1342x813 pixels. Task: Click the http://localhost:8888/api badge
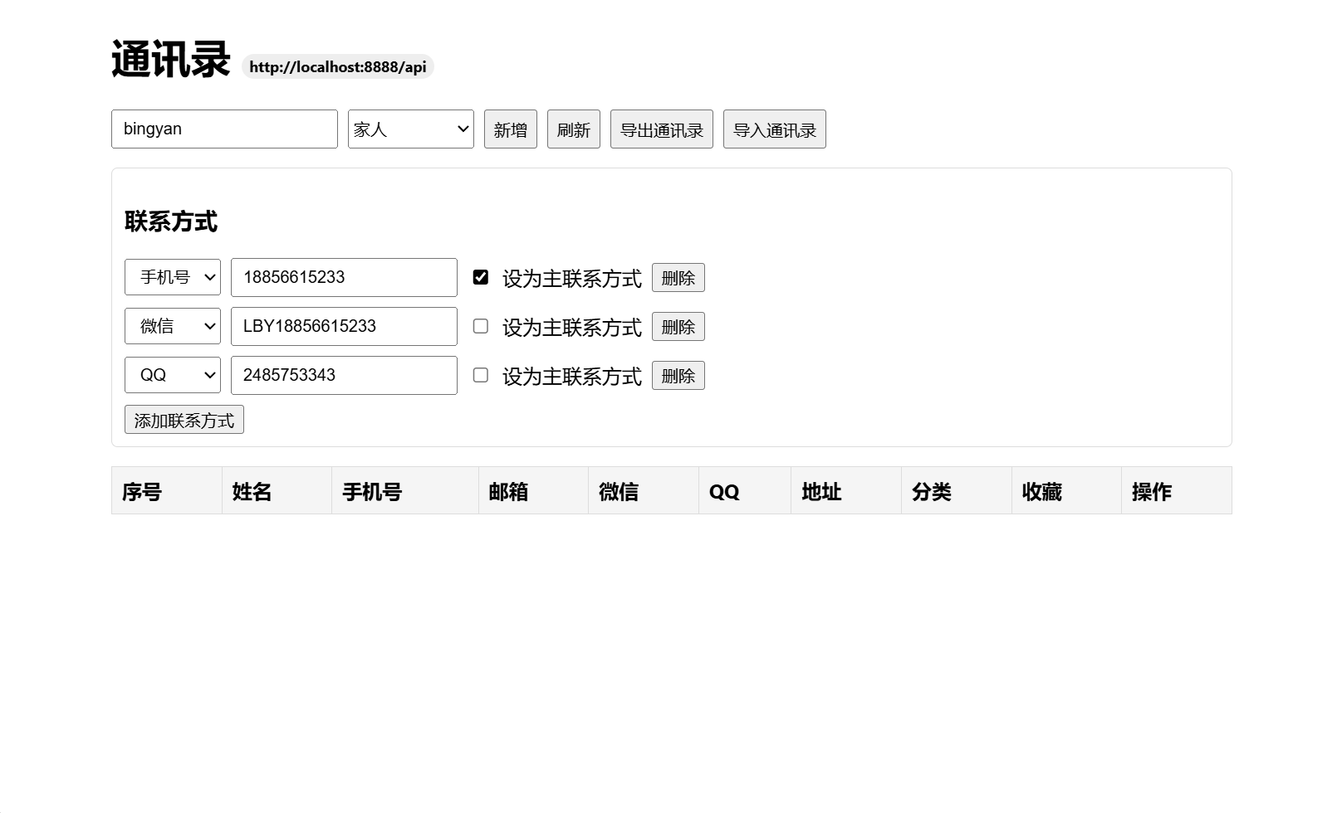coord(338,66)
